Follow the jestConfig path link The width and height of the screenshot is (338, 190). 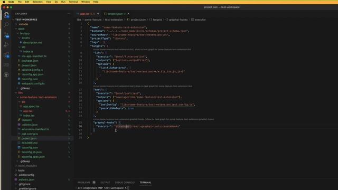coord(157,104)
